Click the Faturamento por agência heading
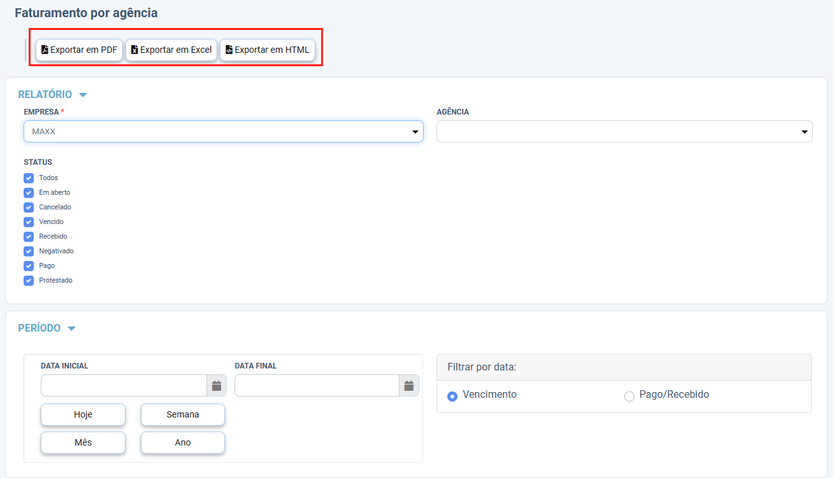The width and height of the screenshot is (834, 478). tap(86, 13)
